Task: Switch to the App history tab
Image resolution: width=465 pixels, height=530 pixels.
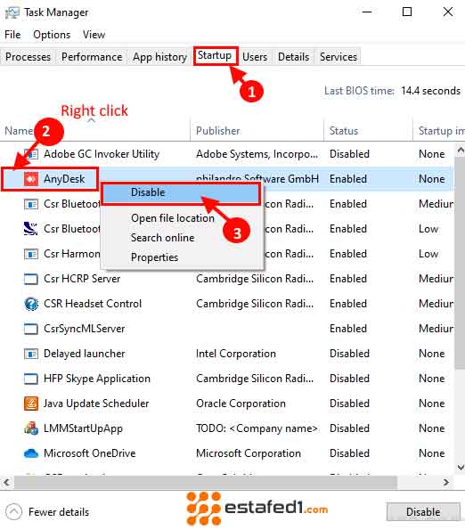Action: (x=159, y=57)
